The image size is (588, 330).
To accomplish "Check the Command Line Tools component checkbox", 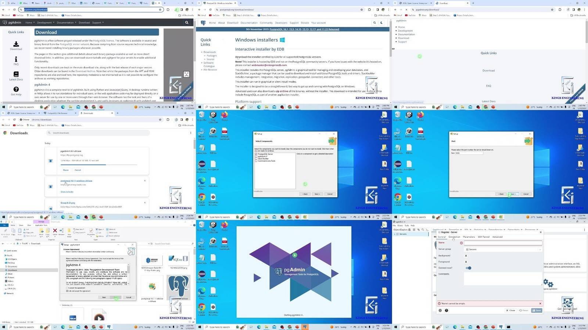I will 256,161.
